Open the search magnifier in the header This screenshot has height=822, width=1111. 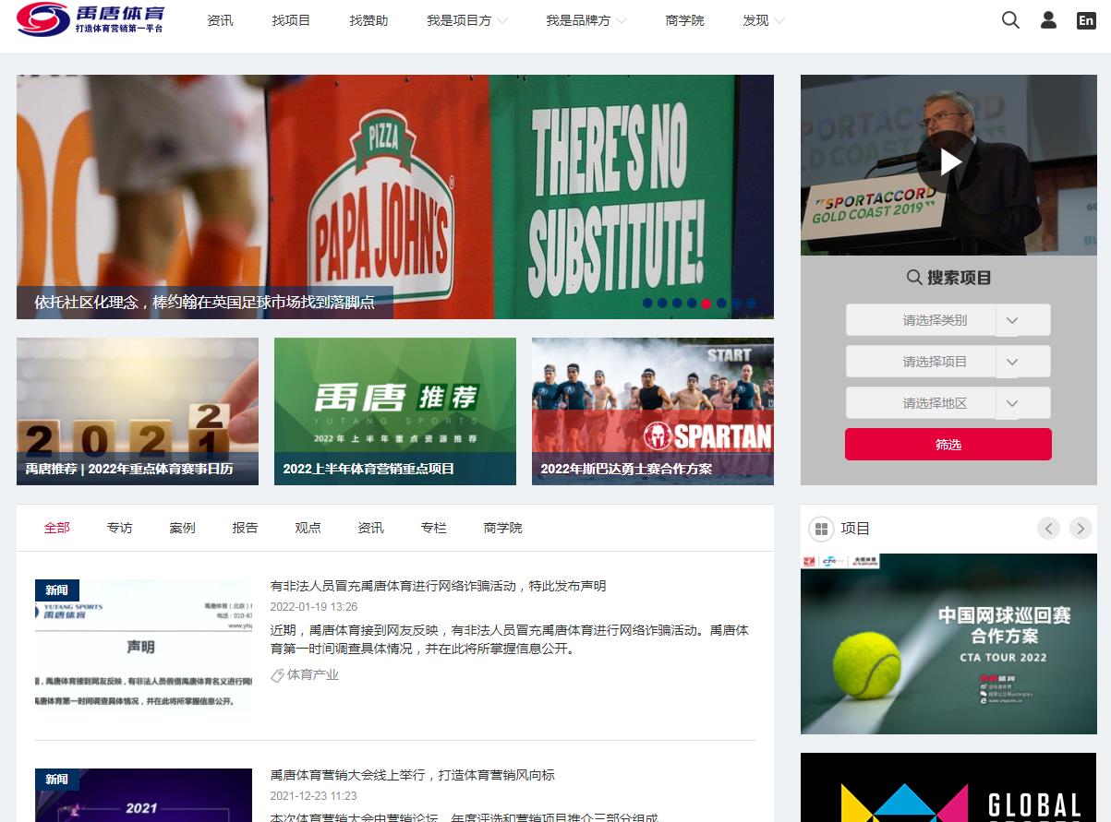(x=1010, y=19)
